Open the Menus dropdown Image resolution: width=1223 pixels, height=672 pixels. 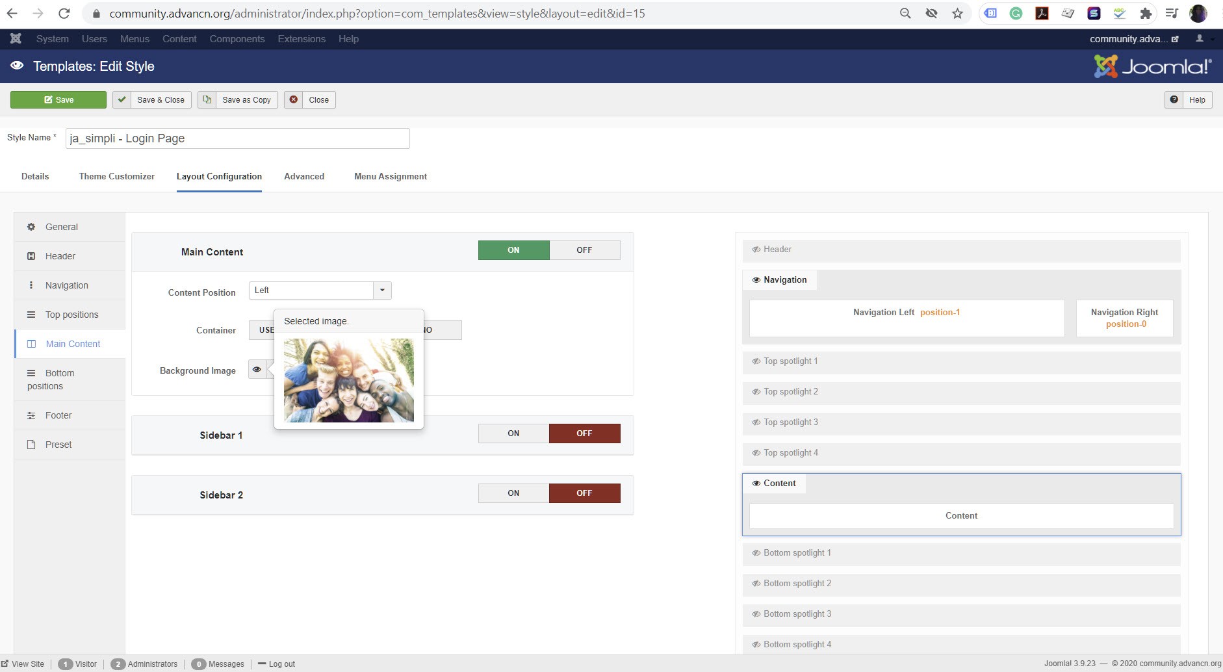135,39
